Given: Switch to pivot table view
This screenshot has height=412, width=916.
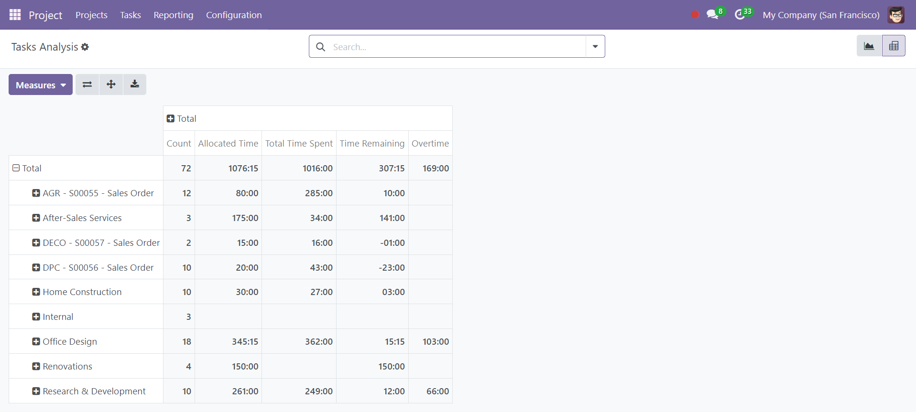Looking at the screenshot, I should [x=894, y=46].
